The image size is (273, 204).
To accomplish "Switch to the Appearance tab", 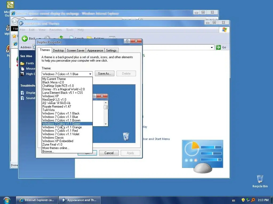I will click(x=95, y=50).
